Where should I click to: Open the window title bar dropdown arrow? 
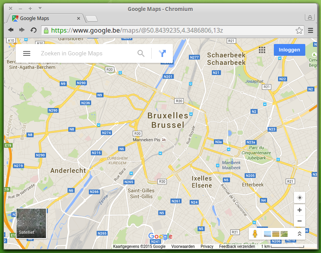click(40, 8)
